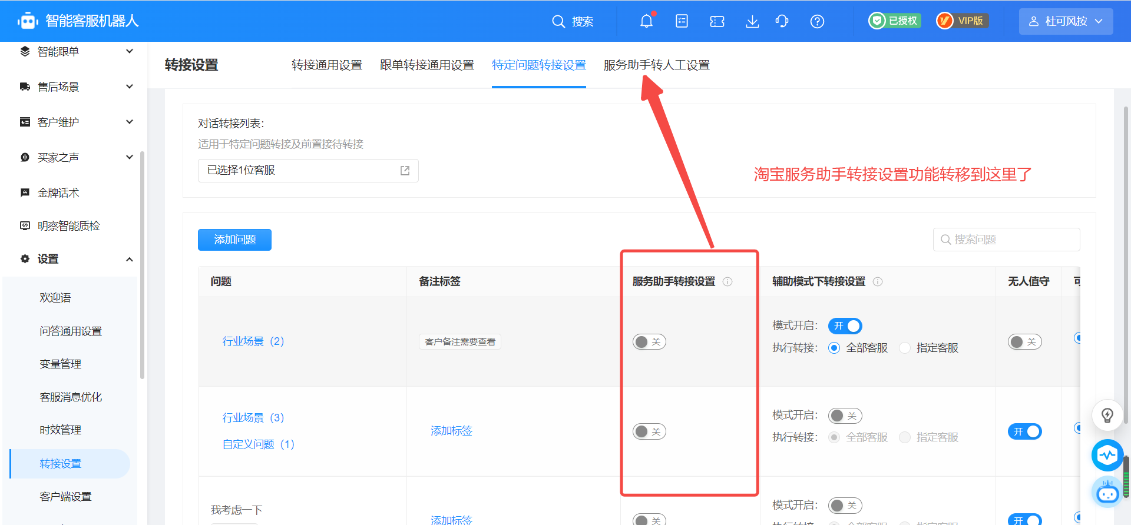Select 指定客服 radio in 行业场景 (2) row
The height and width of the screenshot is (525, 1131).
click(x=905, y=348)
